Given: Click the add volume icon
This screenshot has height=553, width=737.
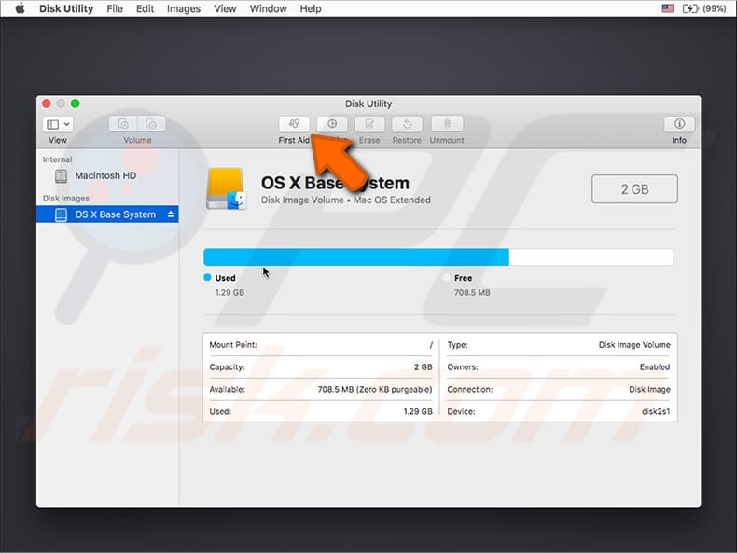Looking at the screenshot, I should coord(123,124).
